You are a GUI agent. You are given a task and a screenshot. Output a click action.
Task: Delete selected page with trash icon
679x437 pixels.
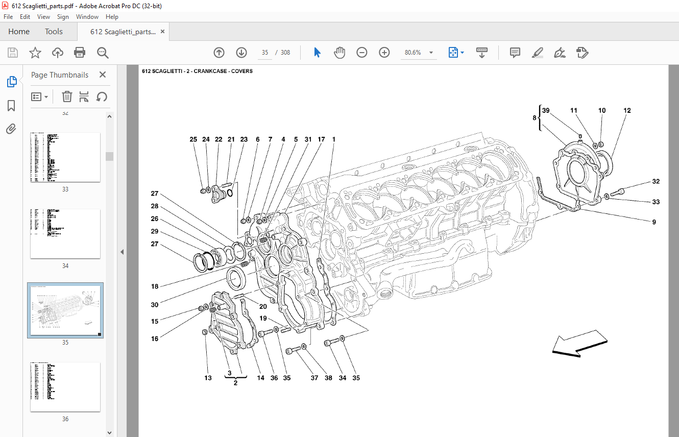(x=67, y=96)
